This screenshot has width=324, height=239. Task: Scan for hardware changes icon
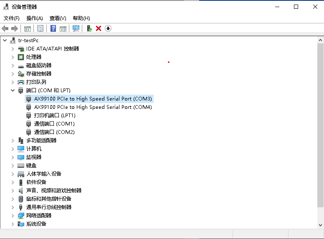[x=76, y=28]
